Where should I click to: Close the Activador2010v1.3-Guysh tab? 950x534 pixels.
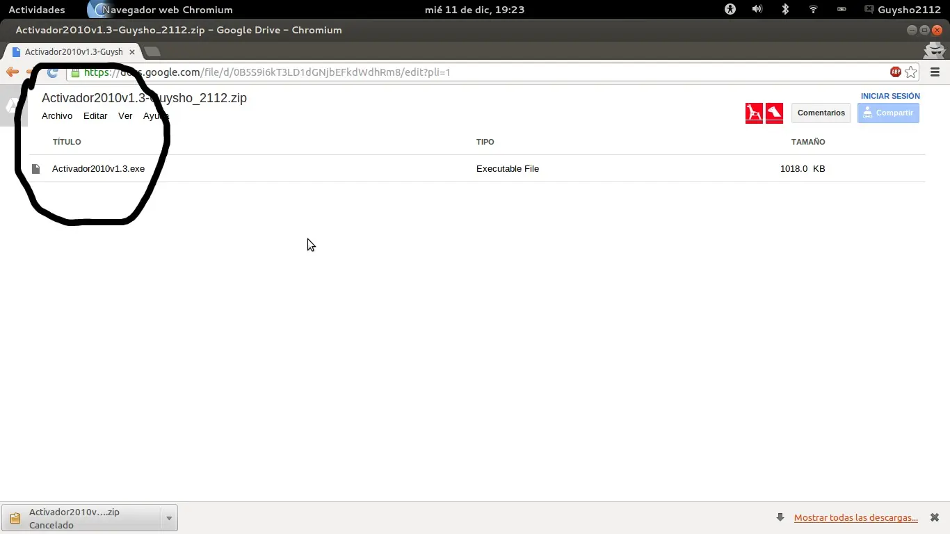tap(132, 52)
